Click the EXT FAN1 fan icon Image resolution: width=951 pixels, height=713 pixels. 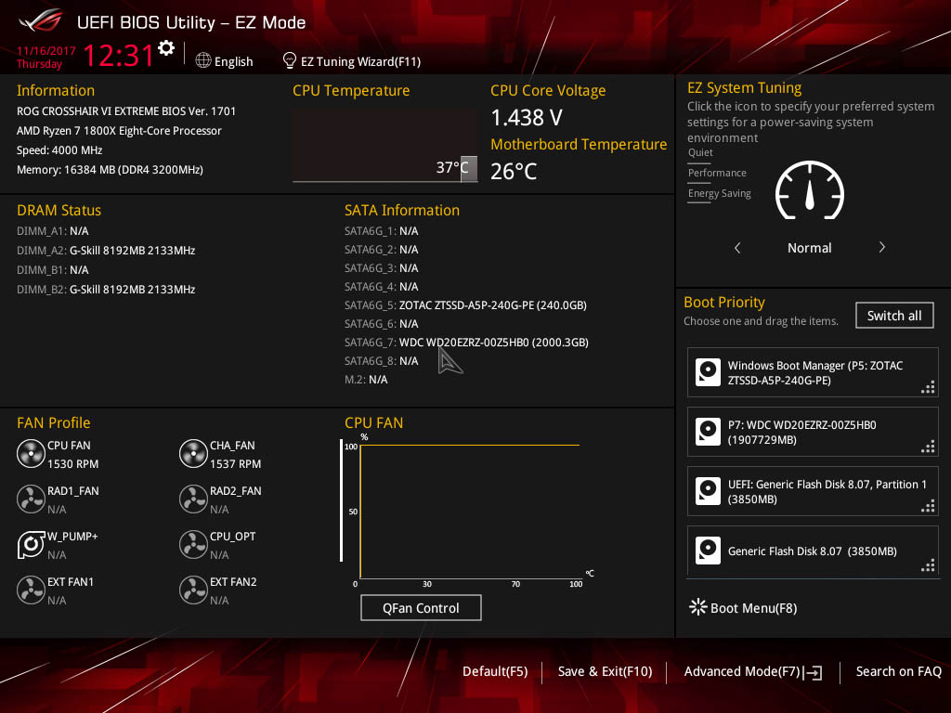click(x=31, y=590)
